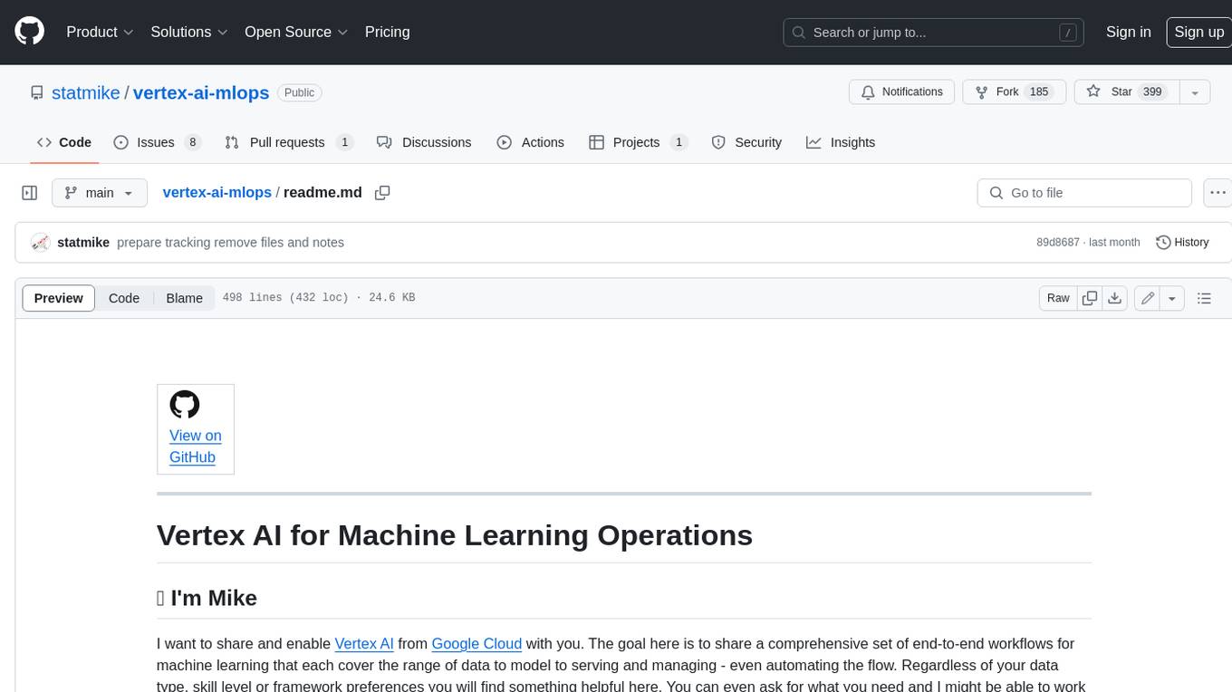
Task: Click the Sign in link
Action: point(1128,32)
